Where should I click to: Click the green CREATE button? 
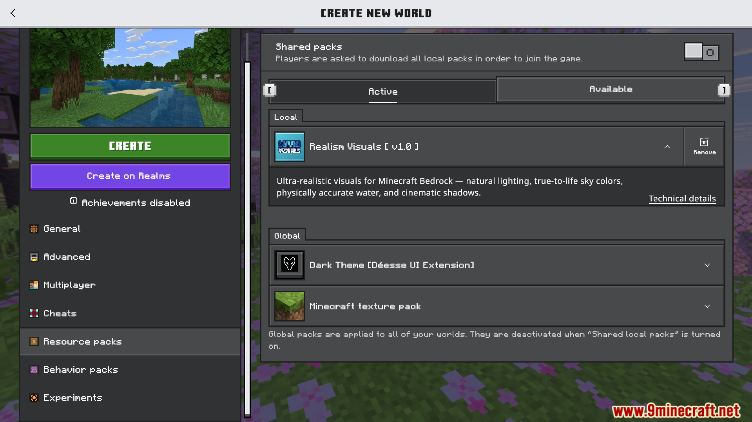(x=130, y=146)
